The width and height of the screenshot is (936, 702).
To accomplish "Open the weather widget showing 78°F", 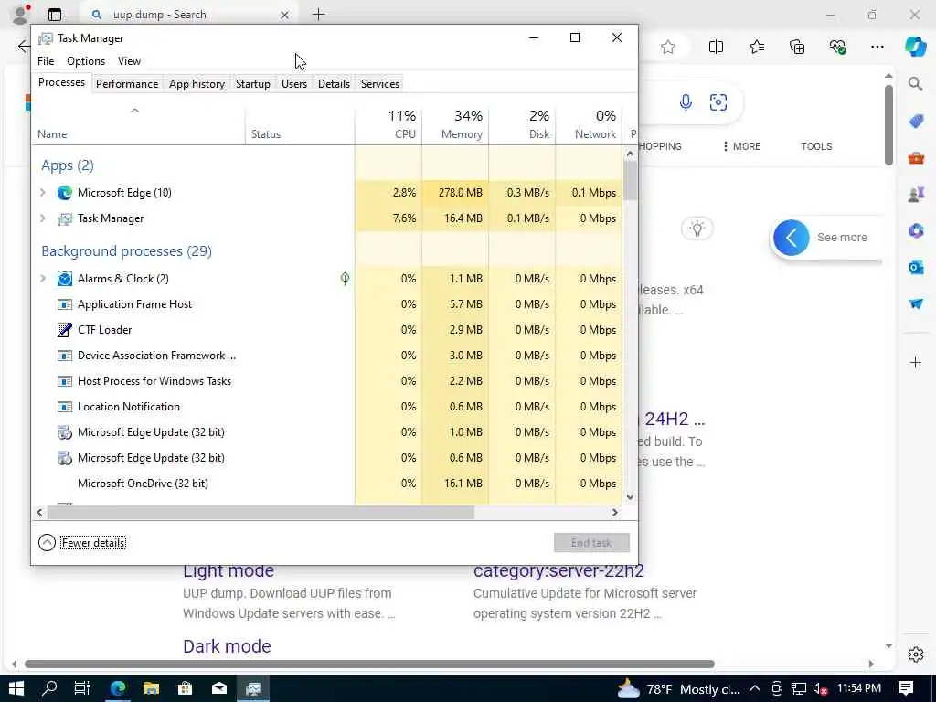I will (x=678, y=689).
